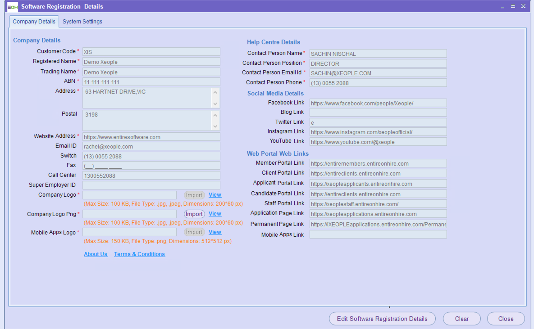534x329 pixels.
Task: View the Mobile Apps Logo image
Action: (x=215, y=232)
